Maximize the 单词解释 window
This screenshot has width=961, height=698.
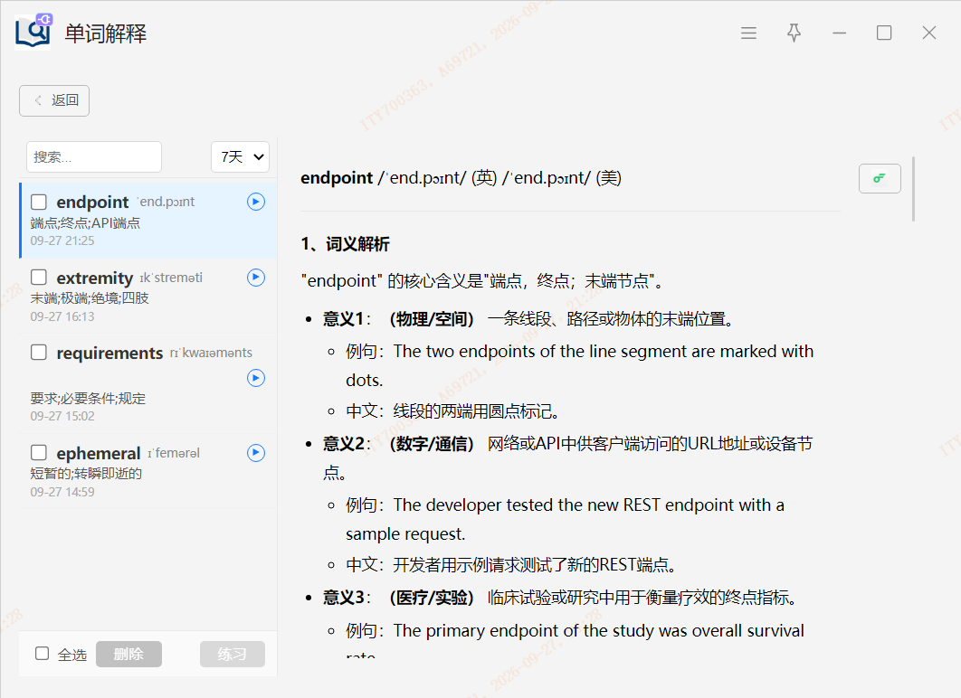pyautogui.click(x=884, y=33)
